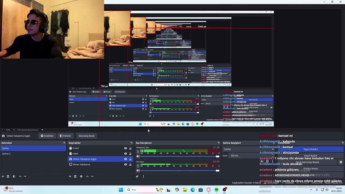Toggle lock on Video Yakalama Aygıtı source
The width and height of the screenshot is (345, 194).
(130, 159)
